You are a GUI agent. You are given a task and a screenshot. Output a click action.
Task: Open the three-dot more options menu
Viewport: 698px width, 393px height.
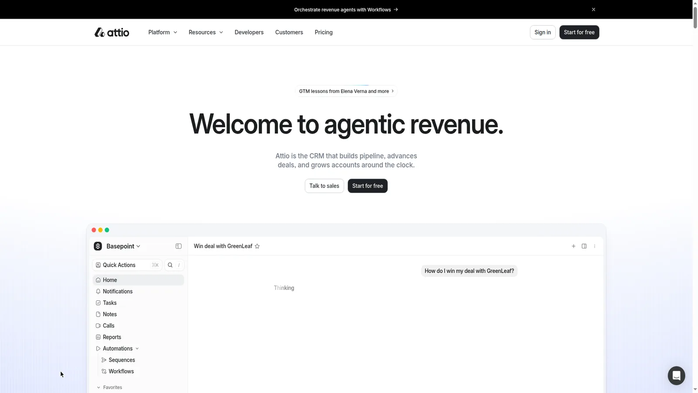(595, 246)
